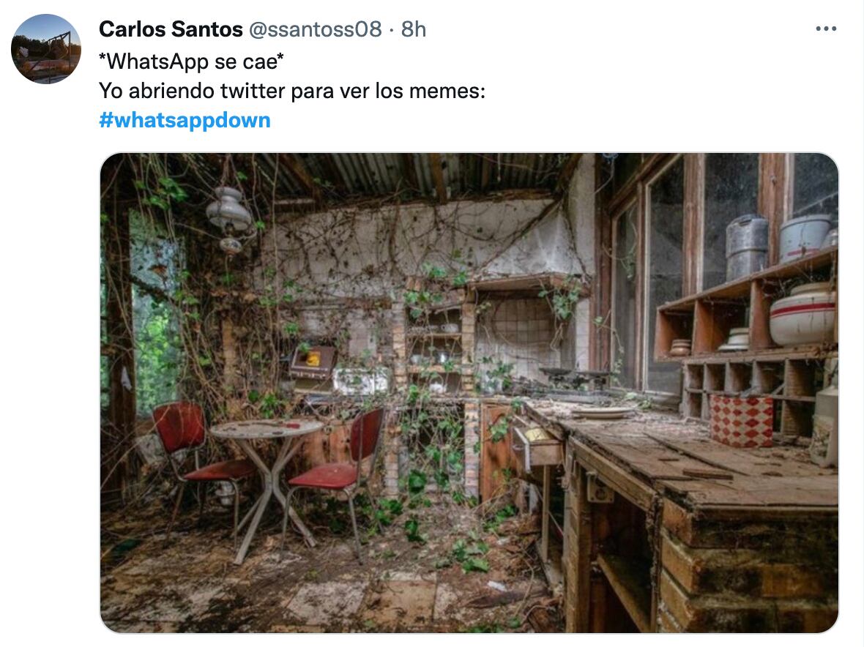Click the red-striped bowl on shelf

802,315
